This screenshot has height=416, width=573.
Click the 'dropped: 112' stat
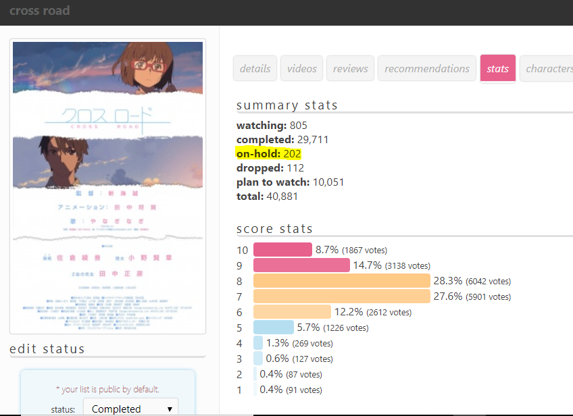click(270, 168)
